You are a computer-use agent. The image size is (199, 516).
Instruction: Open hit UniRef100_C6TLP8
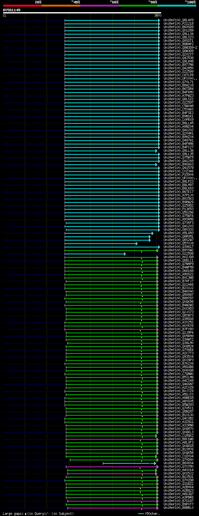coord(178,75)
